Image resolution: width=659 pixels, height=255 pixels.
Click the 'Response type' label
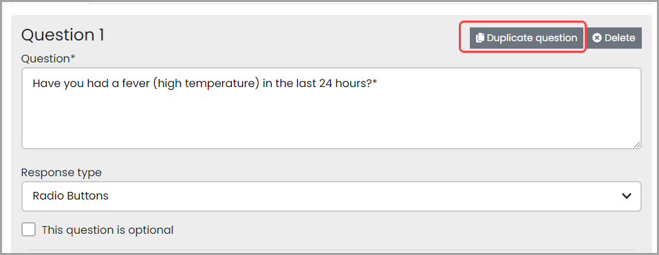click(61, 172)
